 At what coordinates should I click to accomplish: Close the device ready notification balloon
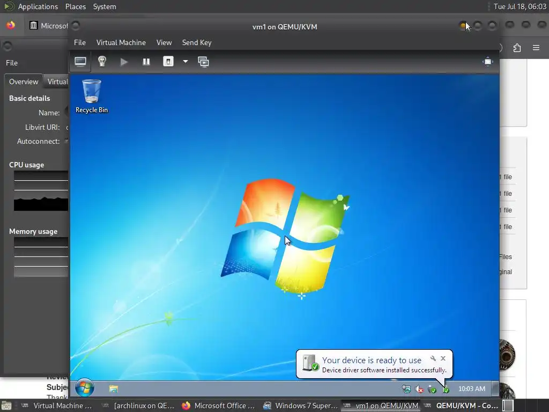(x=443, y=358)
